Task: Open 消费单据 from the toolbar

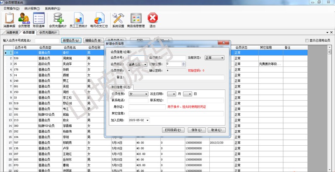Action: coord(9,20)
